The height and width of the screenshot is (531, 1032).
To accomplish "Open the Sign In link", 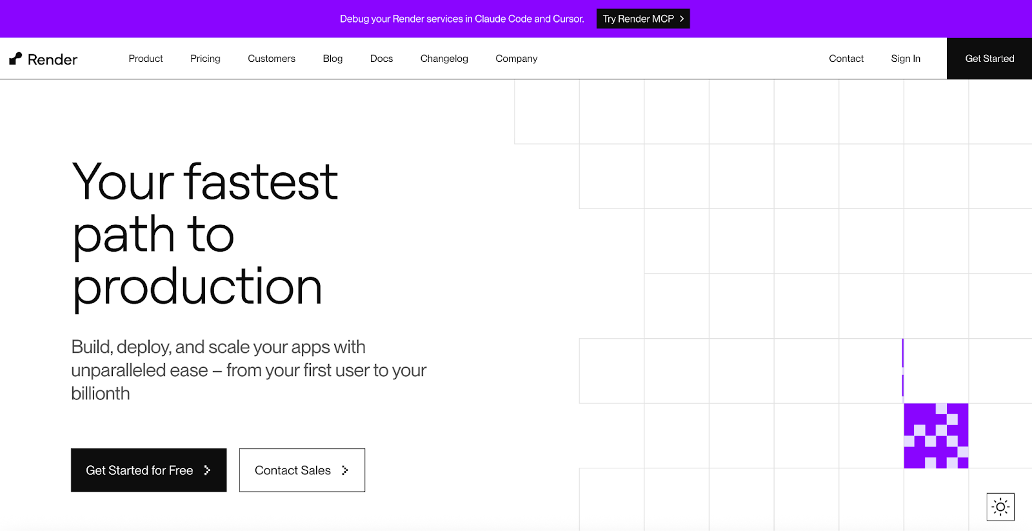I will (x=905, y=58).
